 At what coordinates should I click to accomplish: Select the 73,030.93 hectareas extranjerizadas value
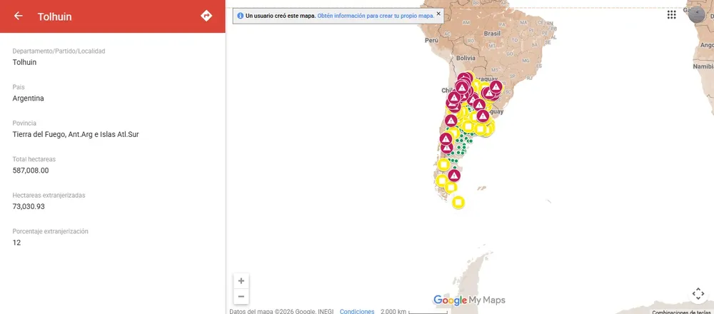29,207
